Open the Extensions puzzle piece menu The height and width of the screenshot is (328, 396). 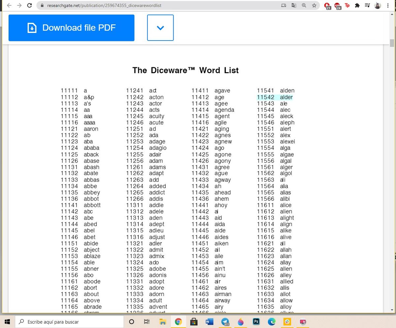tap(357, 6)
